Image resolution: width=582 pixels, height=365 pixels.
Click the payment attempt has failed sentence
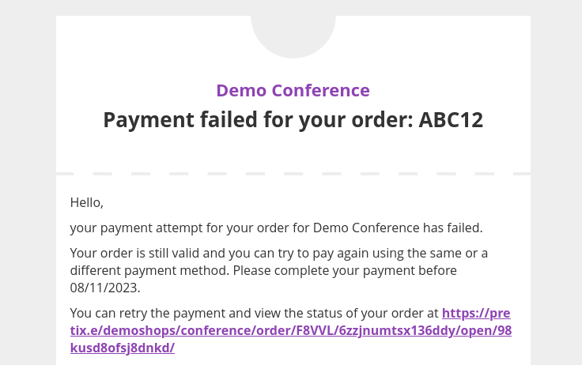(276, 228)
